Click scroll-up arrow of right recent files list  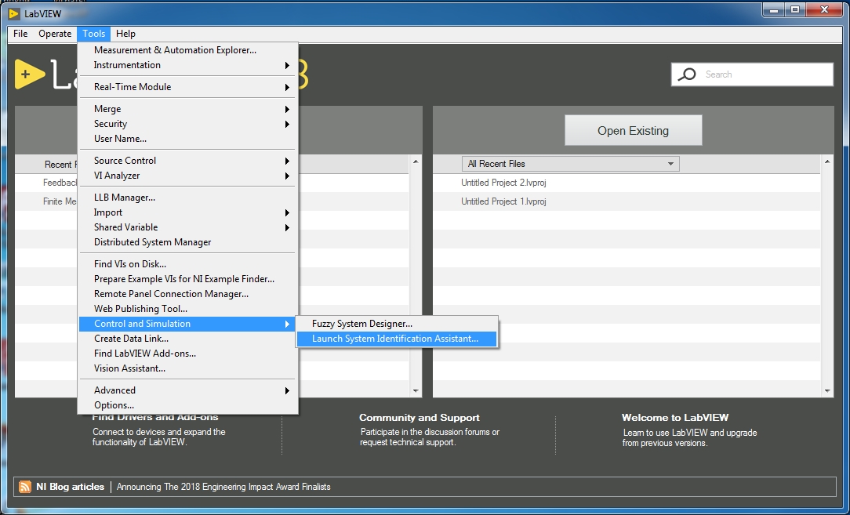[x=827, y=161]
